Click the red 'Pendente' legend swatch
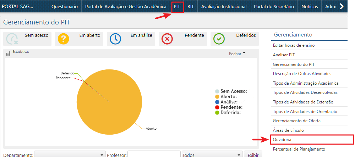This screenshot has width=355, height=158. [217, 107]
